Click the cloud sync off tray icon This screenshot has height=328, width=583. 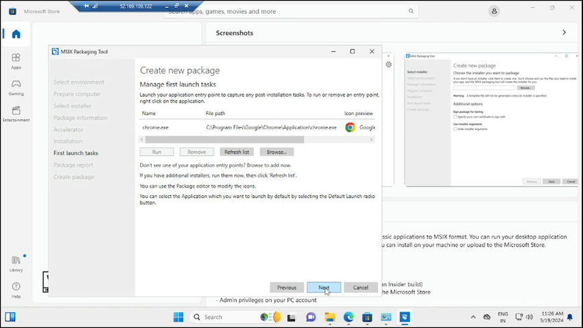coord(487,317)
